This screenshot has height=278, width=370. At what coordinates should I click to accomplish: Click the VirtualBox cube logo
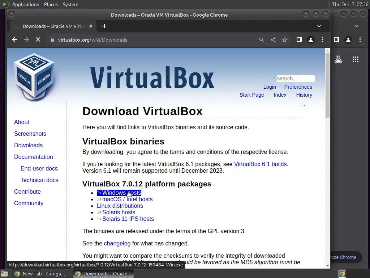click(34, 77)
